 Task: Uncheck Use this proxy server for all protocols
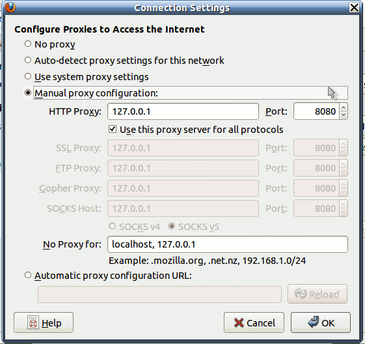coord(113,129)
